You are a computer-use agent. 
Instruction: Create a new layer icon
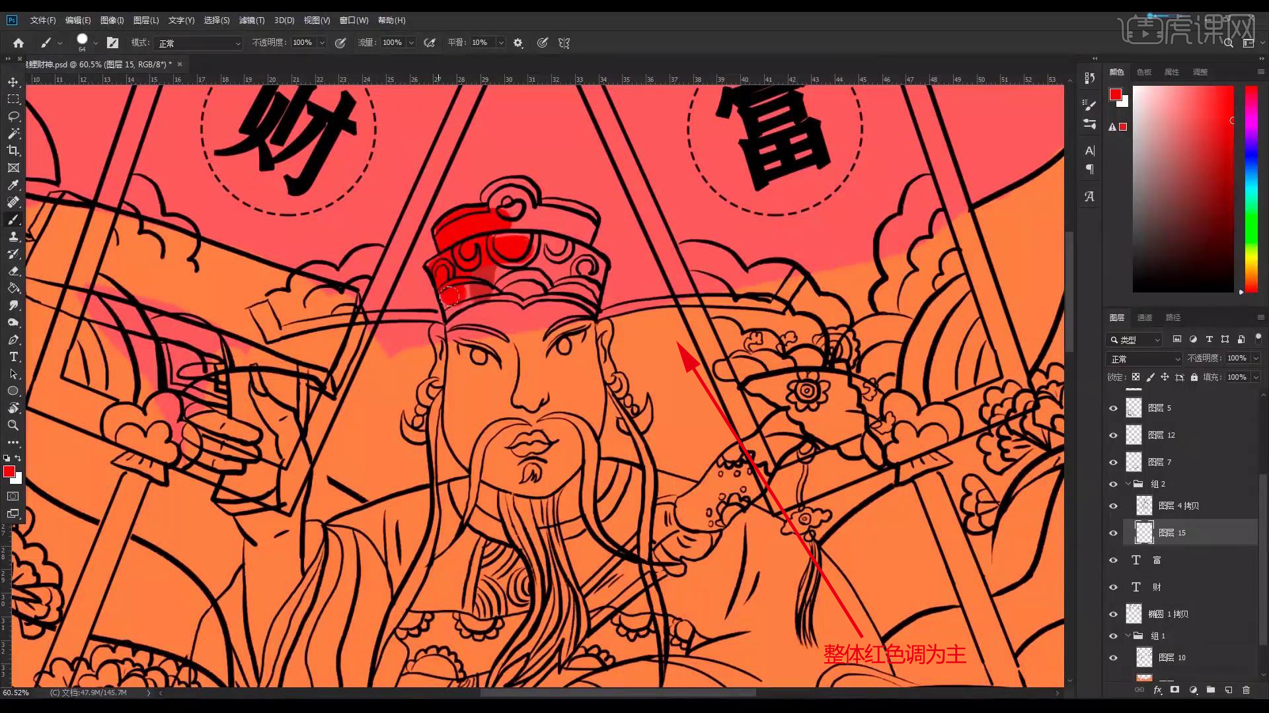pyautogui.click(x=1229, y=690)
